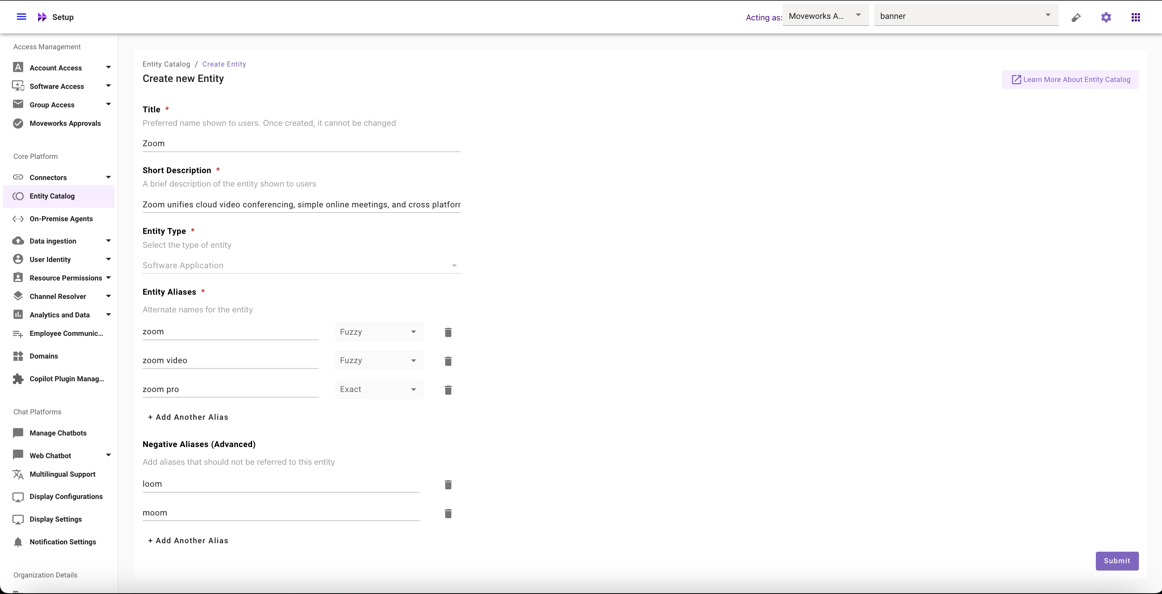Remove the 'loom' negative alias
This screenshot has height=594, width=1162.
(x=447, y=484)
